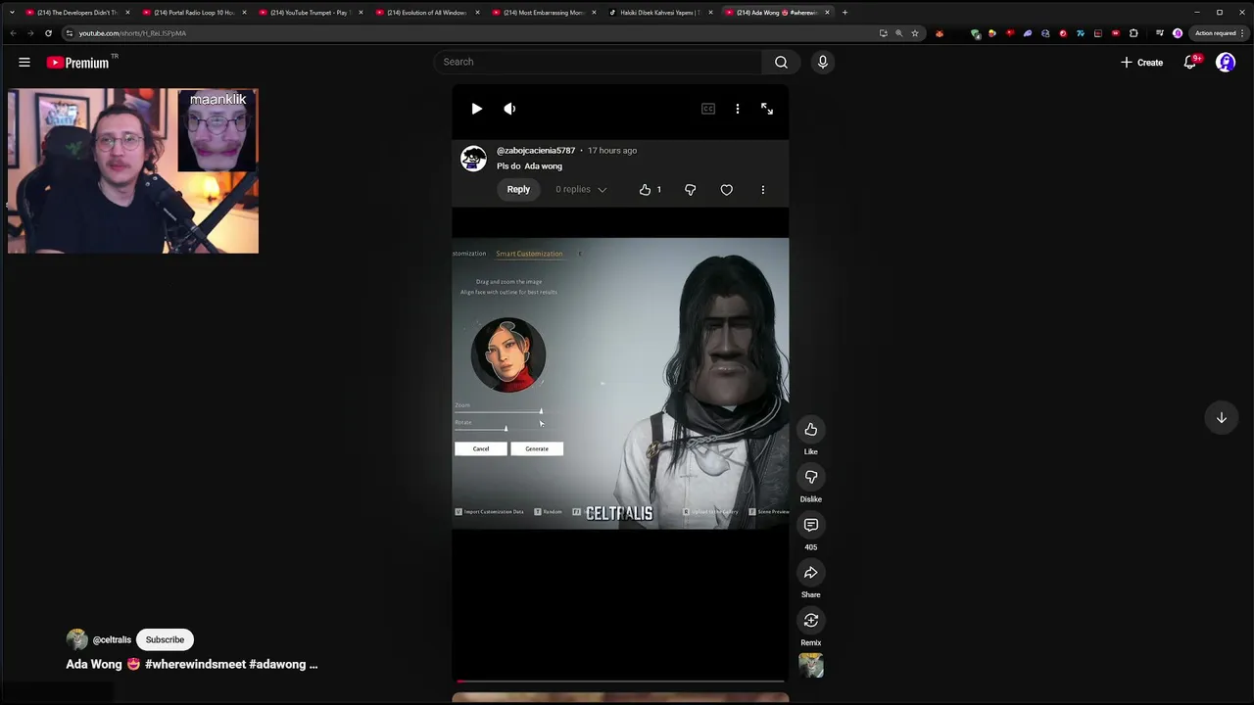Close the Ada Wong browser tab

(828, 13)
